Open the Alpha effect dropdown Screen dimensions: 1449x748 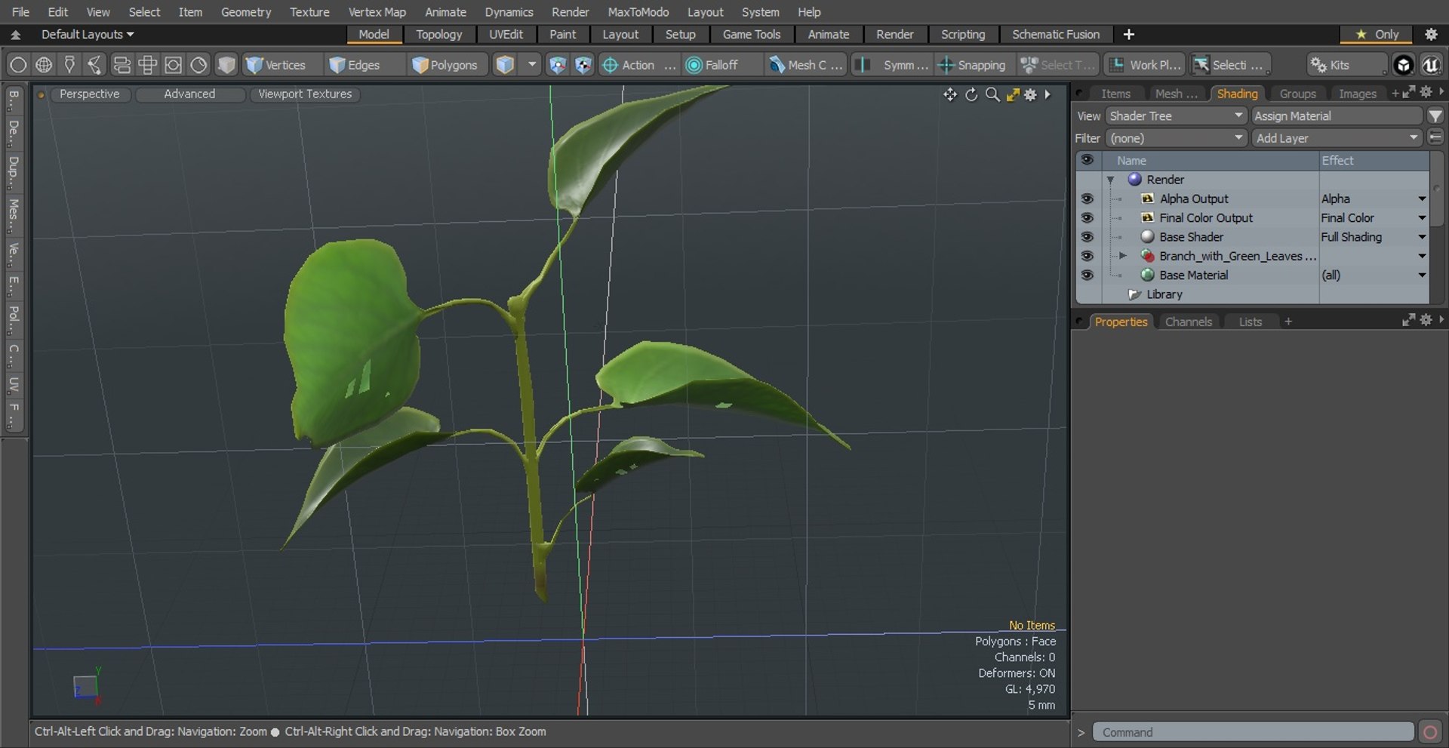click(1422, 199)
